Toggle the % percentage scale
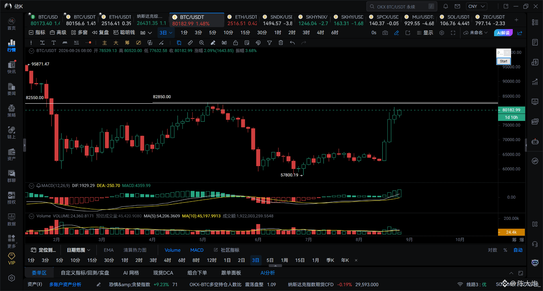This screenshot has width=543, height=291. point(505,250)
